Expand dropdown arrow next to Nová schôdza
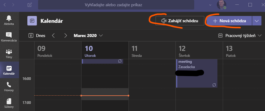The height and width of the screenshot is (111, 265). pos(257,21)
